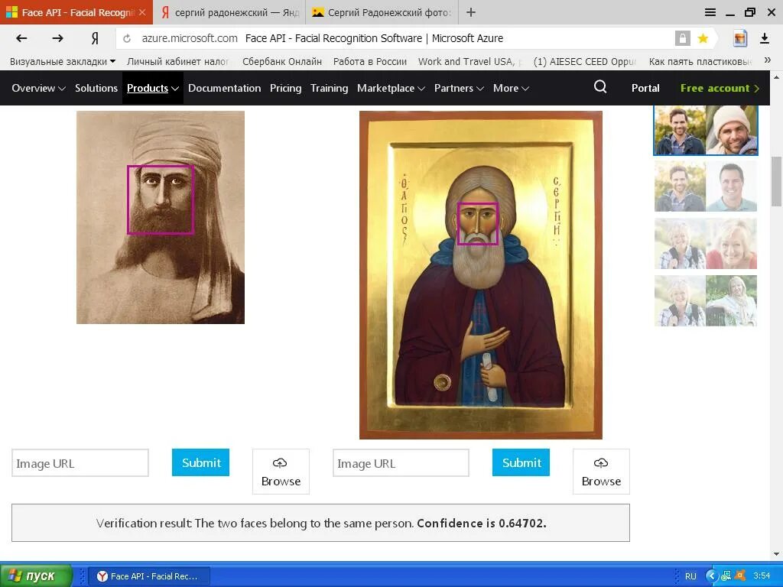Open the Как паять пластиковые bookmark
Screen dimensions: 783x587
pyautogui.click(x=700, y=61)
